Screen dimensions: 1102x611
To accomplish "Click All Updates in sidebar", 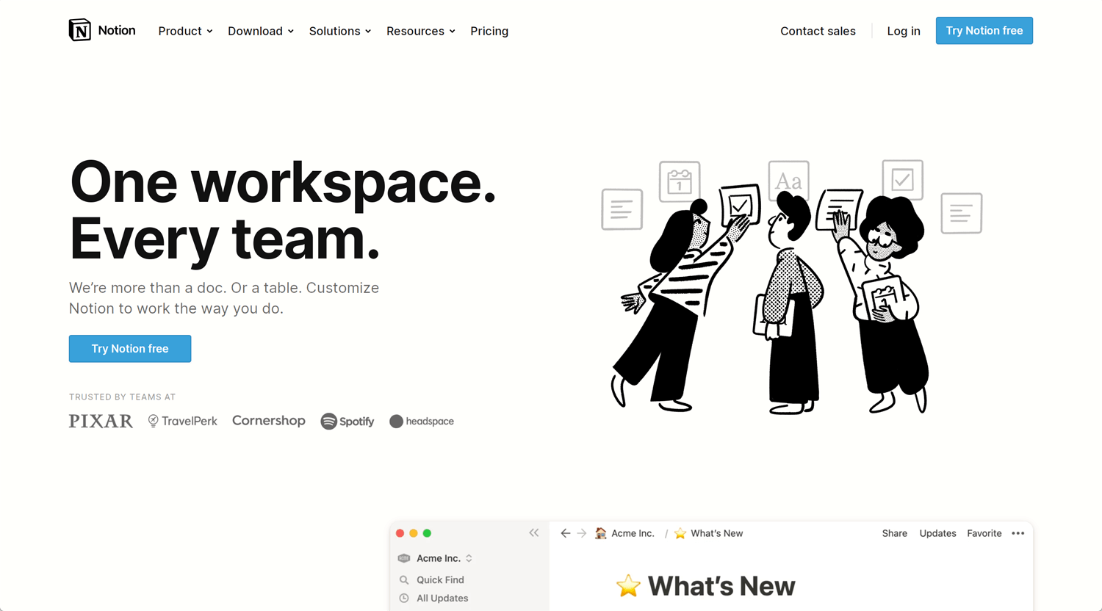I will [x=442, y=598].
